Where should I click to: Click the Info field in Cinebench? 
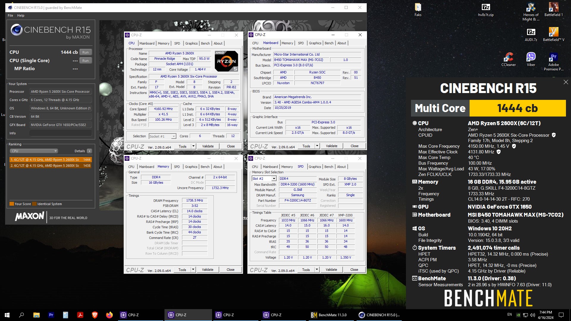(61, 133)
